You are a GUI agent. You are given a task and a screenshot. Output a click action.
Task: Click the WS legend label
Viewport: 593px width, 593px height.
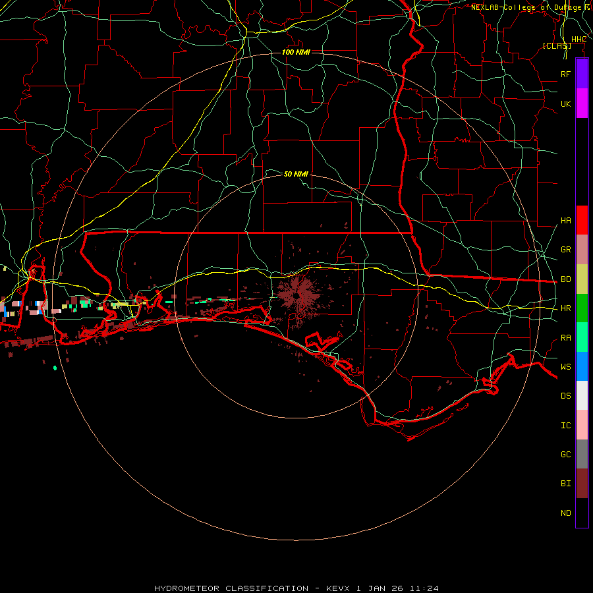point(565,367)
